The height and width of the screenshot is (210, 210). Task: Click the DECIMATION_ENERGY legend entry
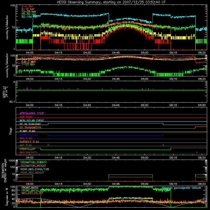[x=34, y=162]
